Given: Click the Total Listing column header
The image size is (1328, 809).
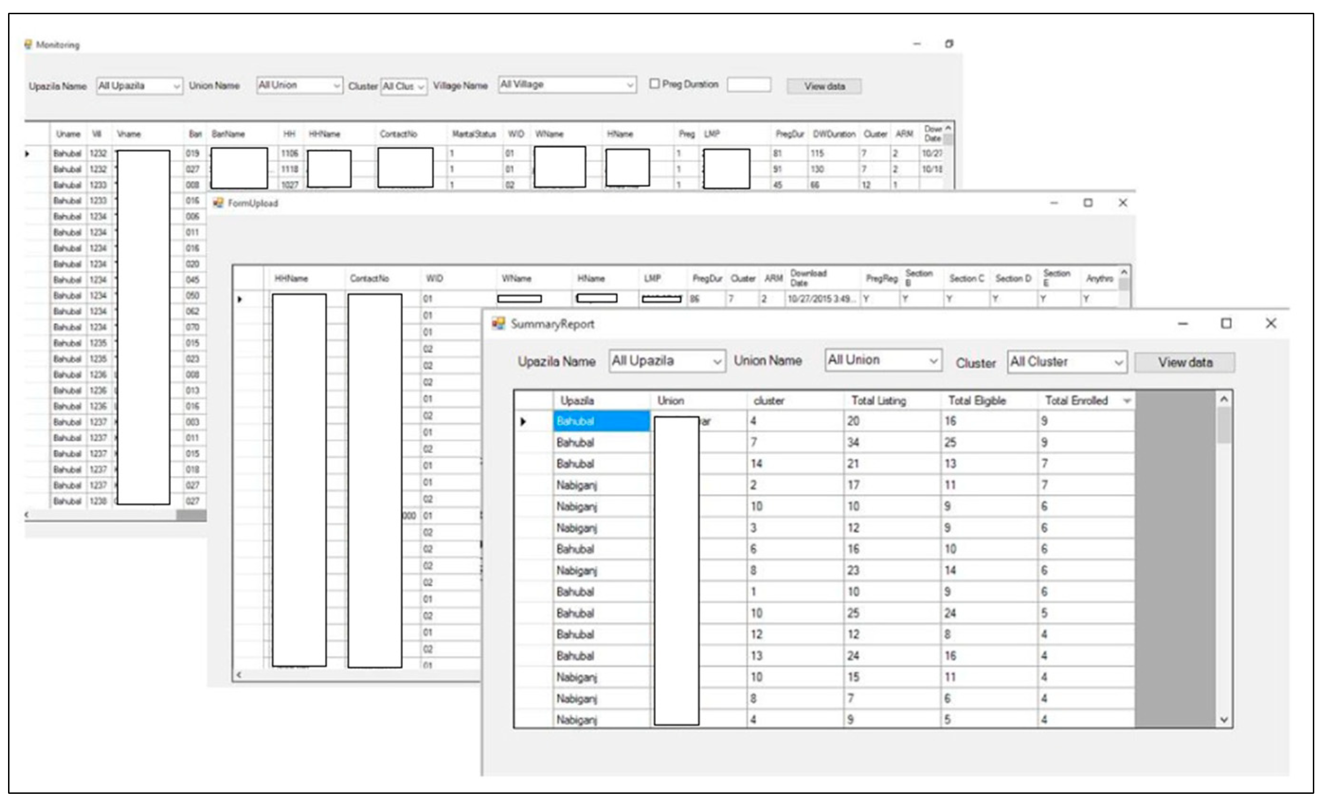Looking at the screenshot, I should 879,400.
